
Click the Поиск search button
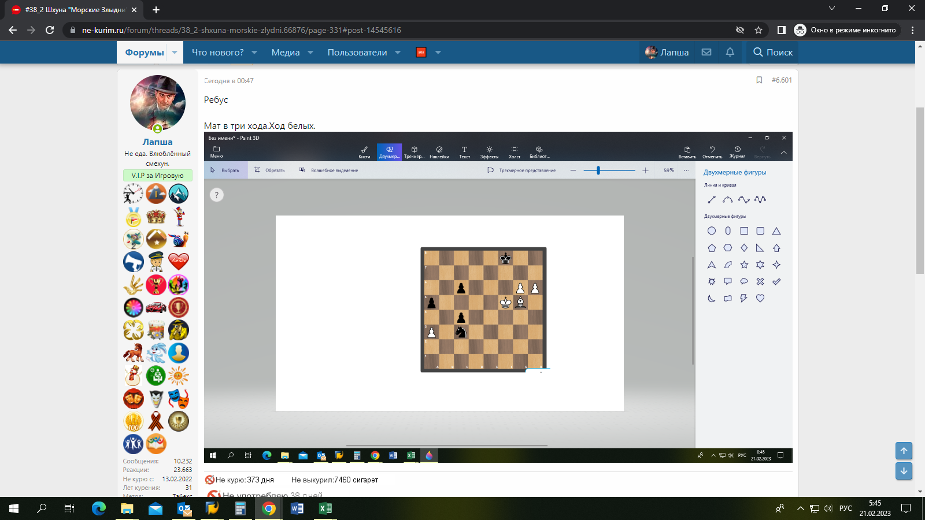tap(773, 52)
